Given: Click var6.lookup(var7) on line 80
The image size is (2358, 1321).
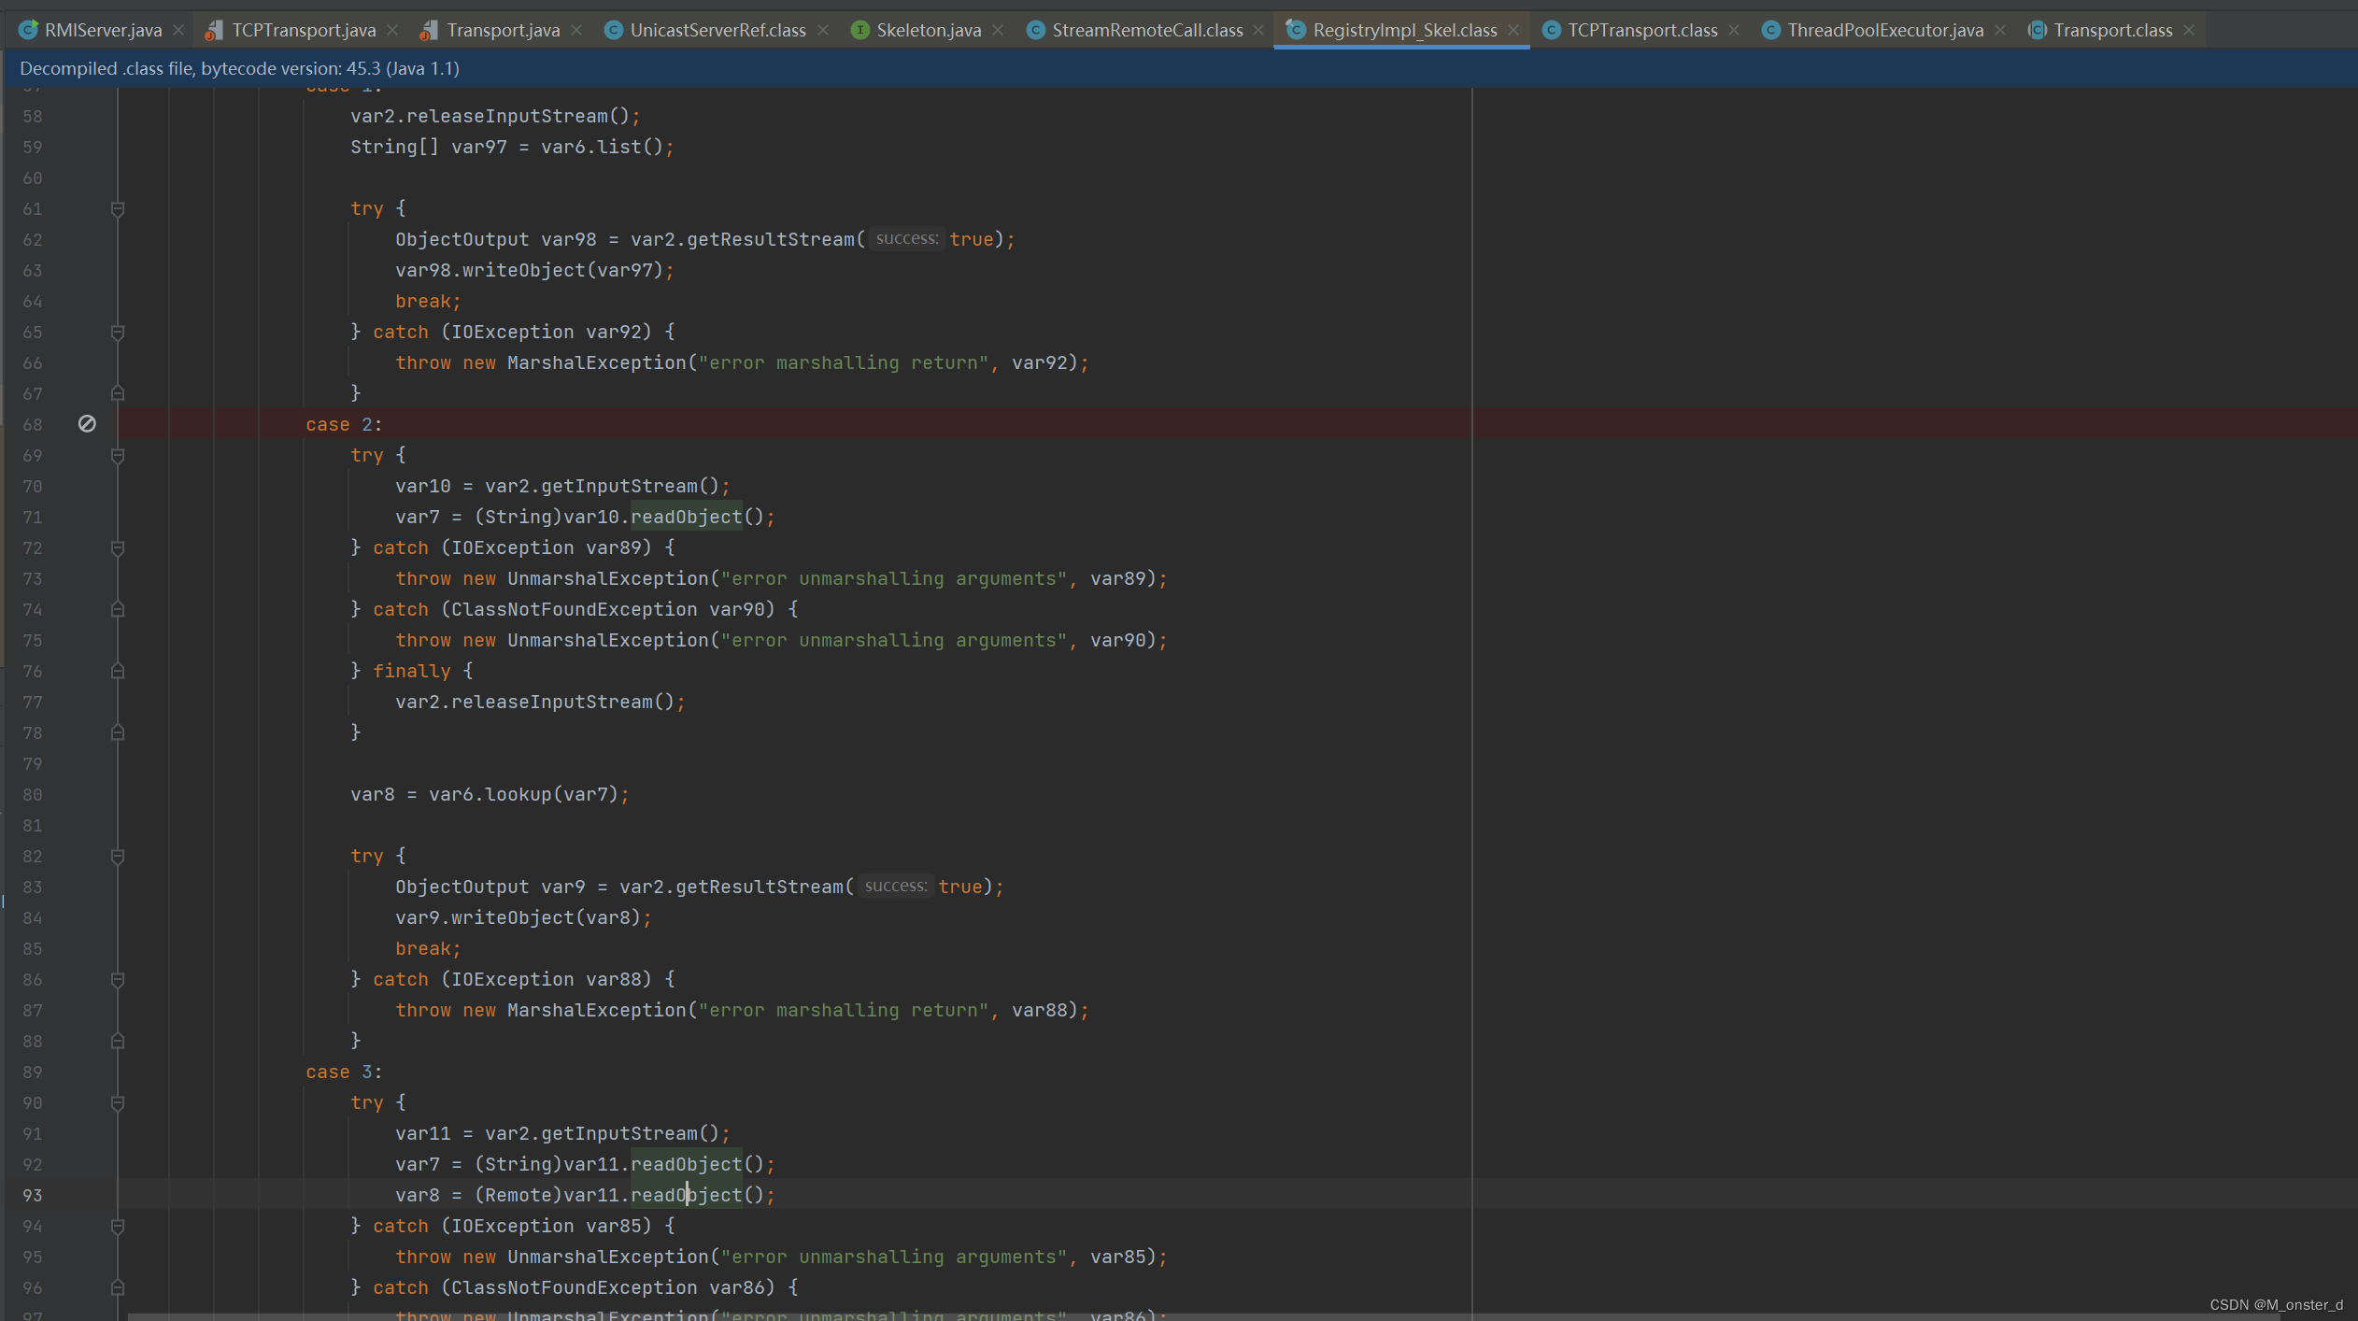Looking at the screenshot, I should click(x=523, y=794).
